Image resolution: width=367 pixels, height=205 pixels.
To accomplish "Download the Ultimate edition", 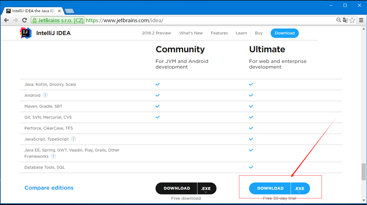I will coord(270,188).
